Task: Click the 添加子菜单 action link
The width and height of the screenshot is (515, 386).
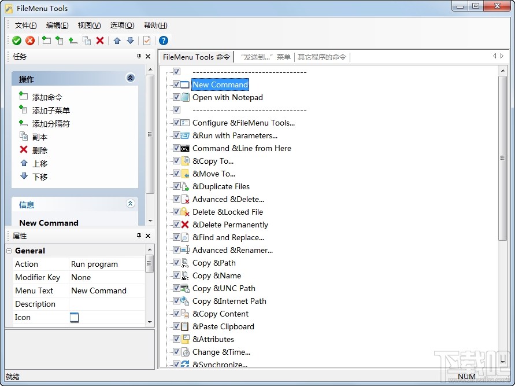Action: [x=51, y=111]
